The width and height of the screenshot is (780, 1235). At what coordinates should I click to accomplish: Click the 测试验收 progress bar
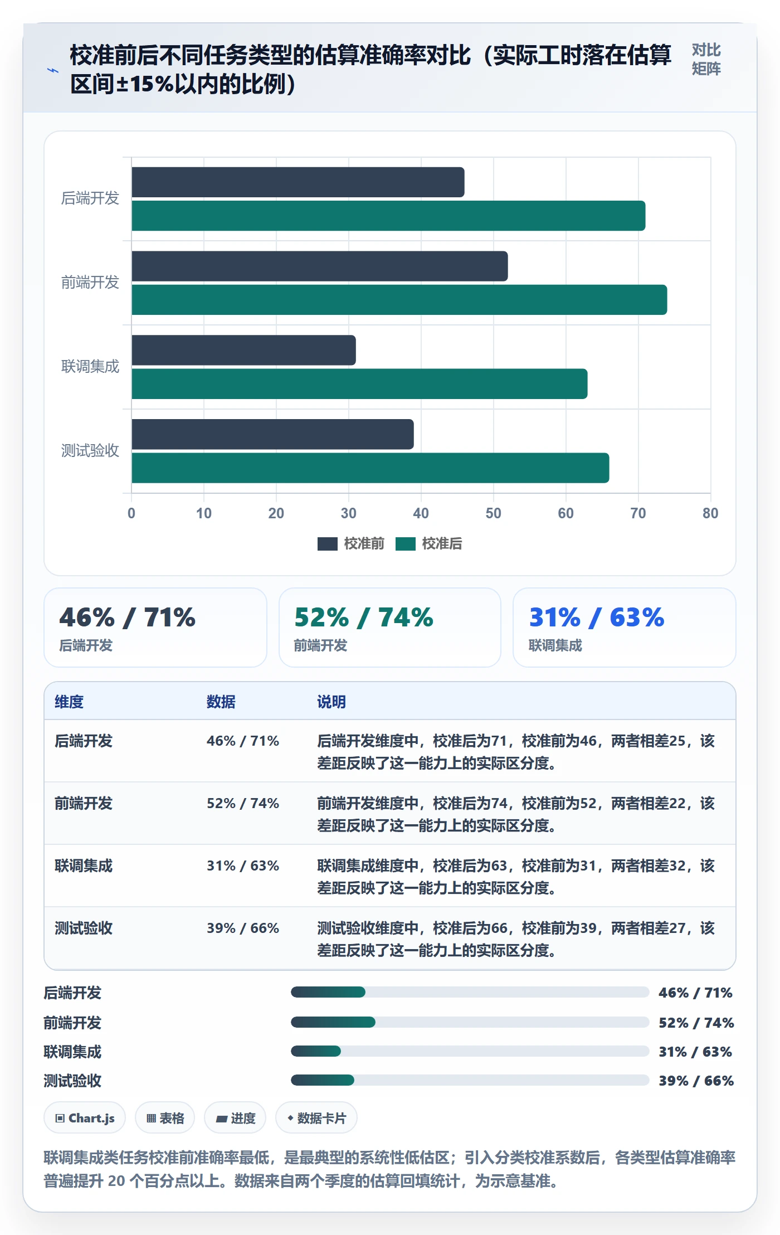coord(470,1080)
